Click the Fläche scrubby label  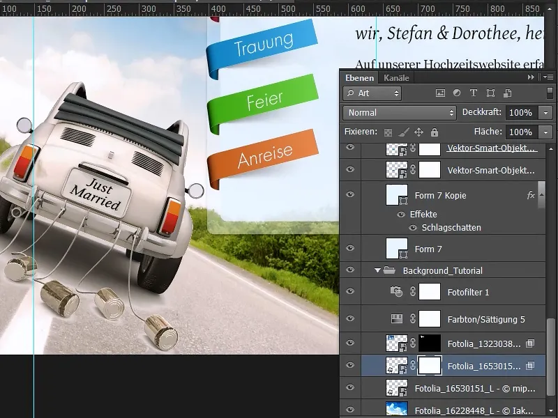click(488, 132)
